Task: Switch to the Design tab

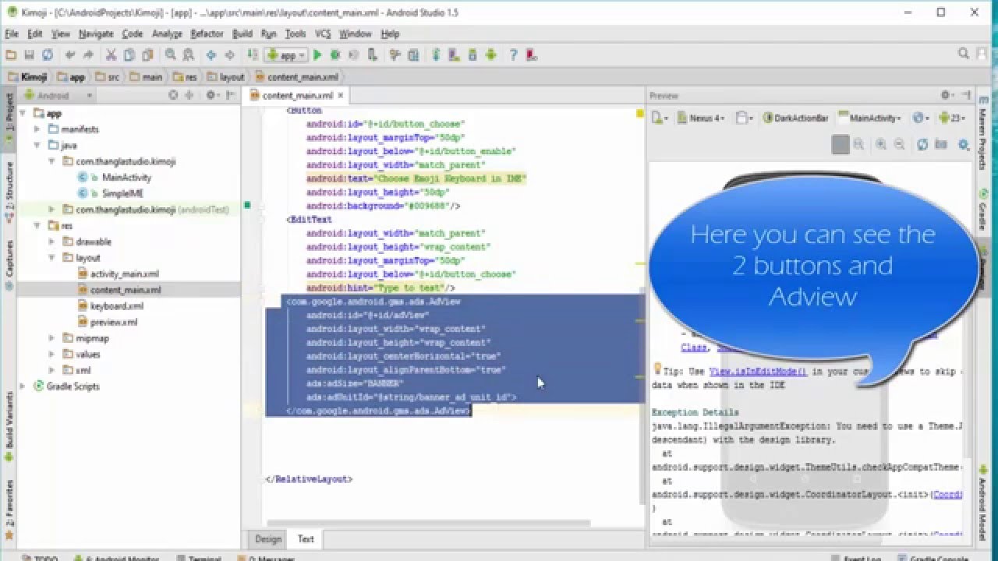Action: point(267,539)
